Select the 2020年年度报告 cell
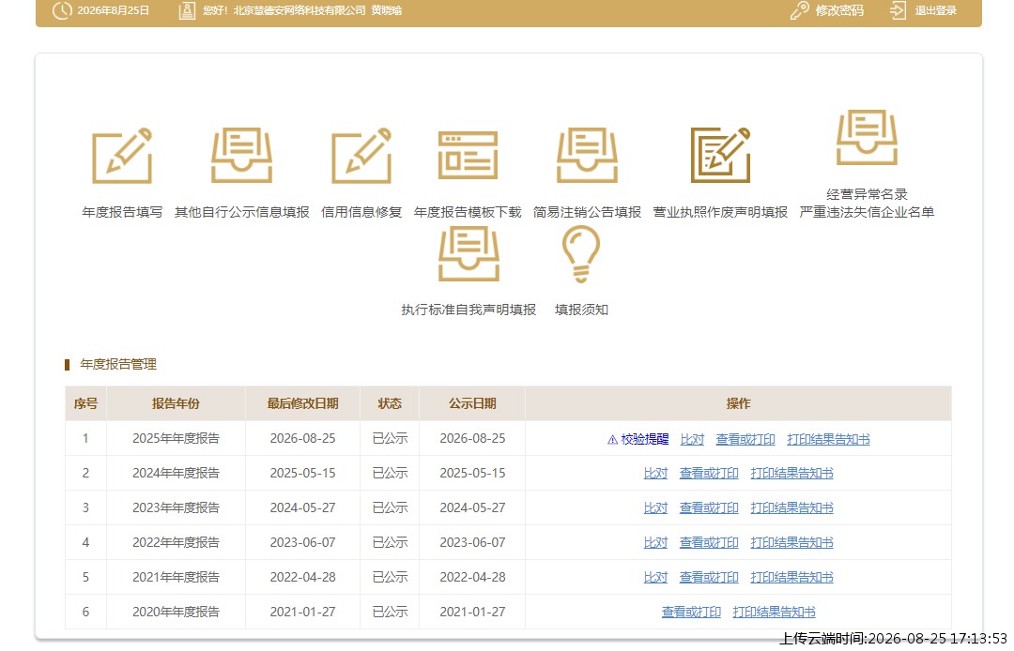Viewport: 1014px width, 651px height. [x=176, y=612]
